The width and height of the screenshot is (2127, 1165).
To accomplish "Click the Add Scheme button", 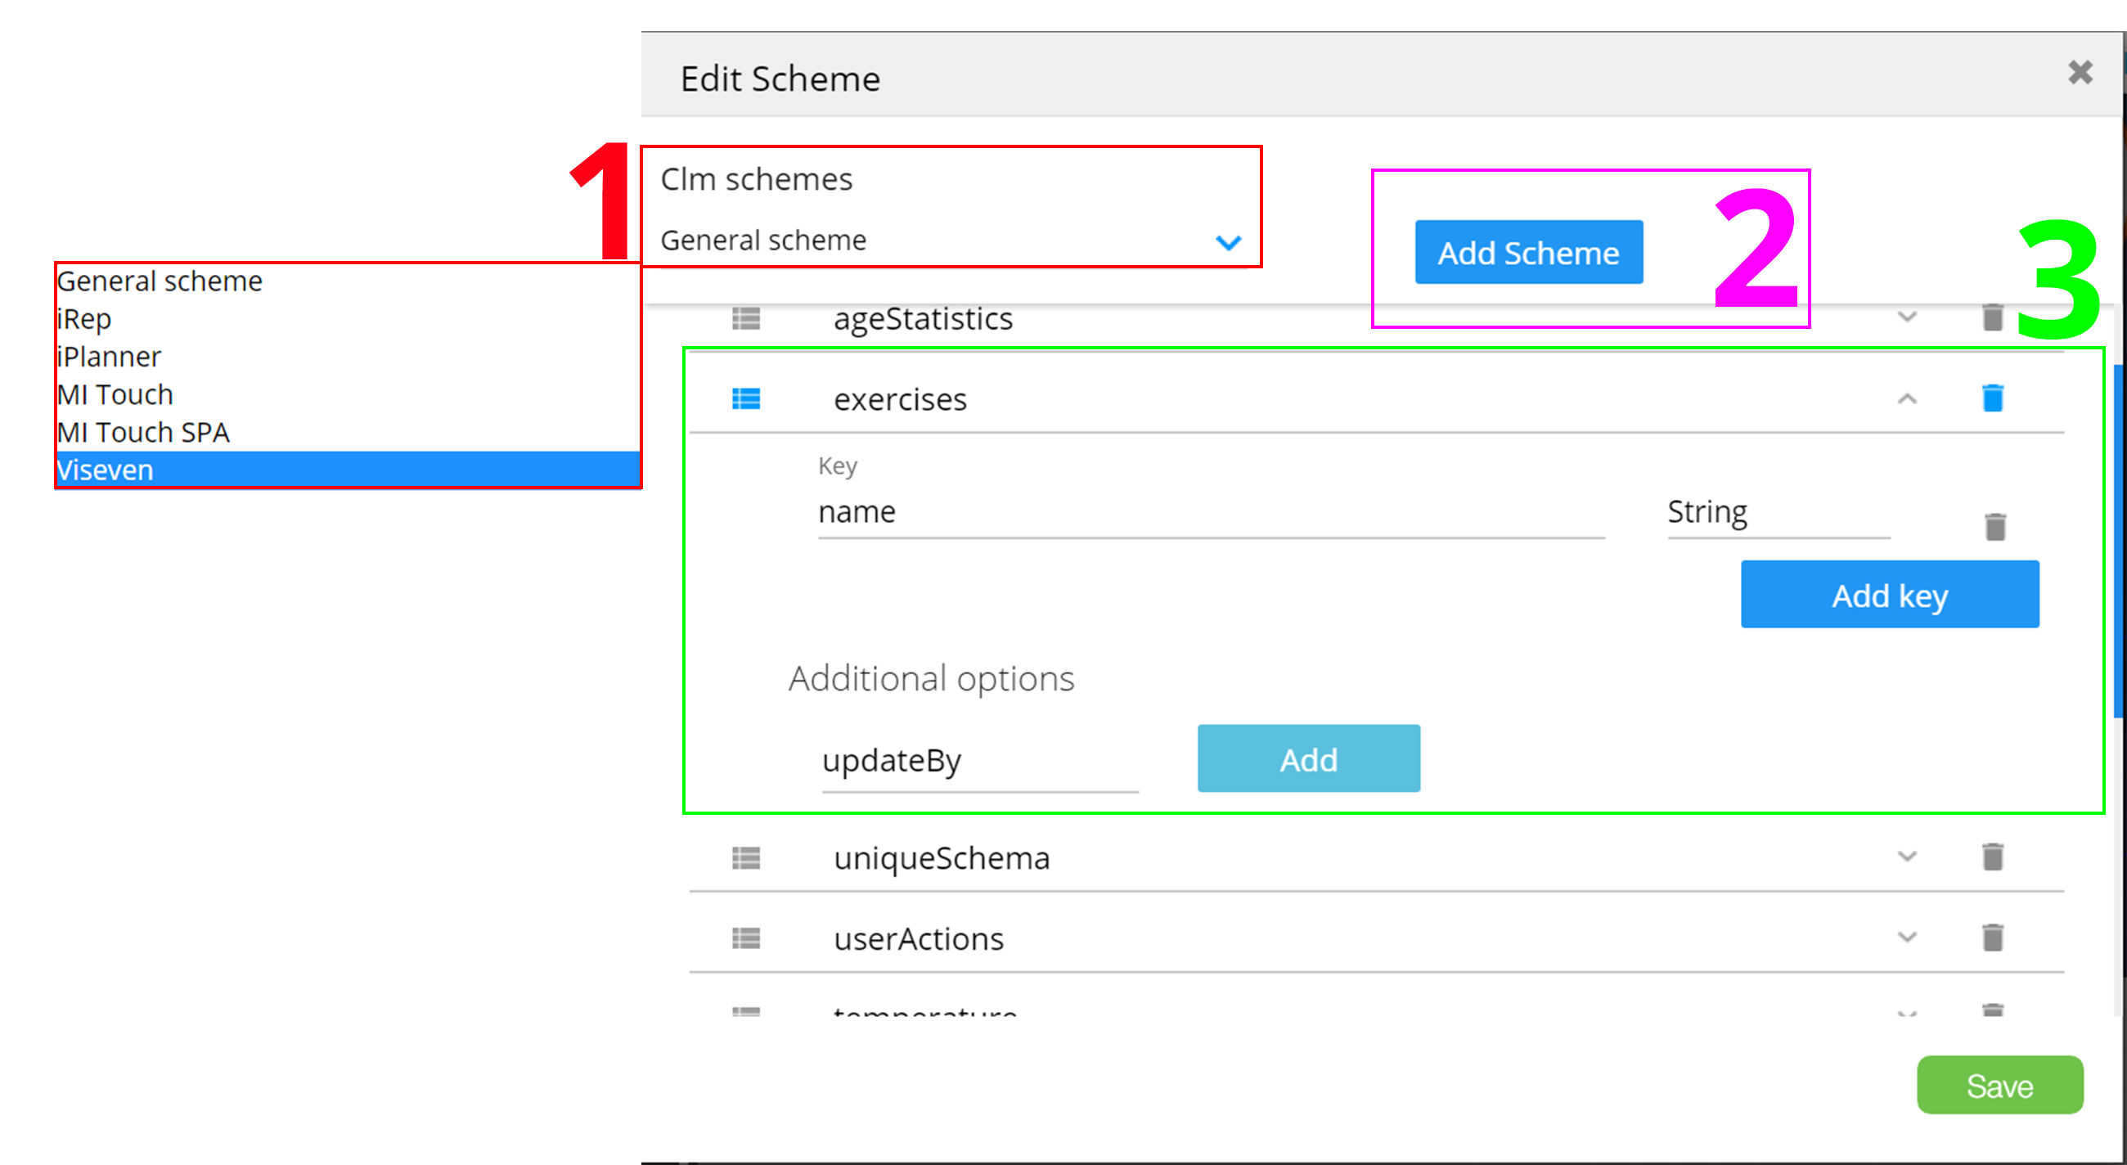I will click(1528, 253).
